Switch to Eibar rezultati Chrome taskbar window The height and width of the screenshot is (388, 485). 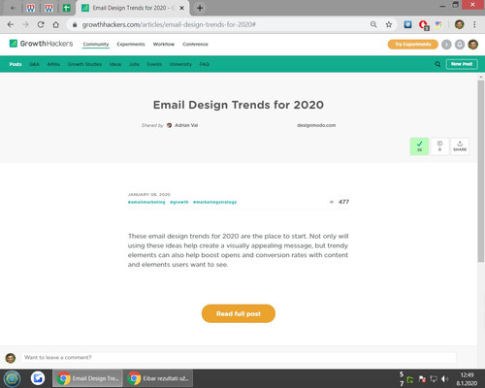[x=158, y=378]
